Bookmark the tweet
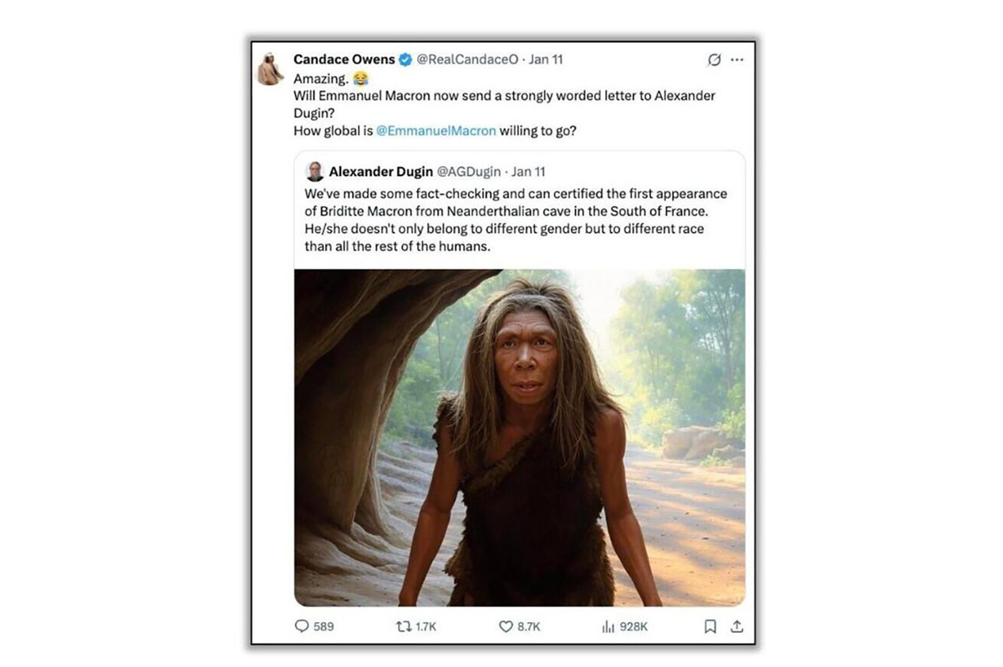The image size is (1003, 667). tap(710, 626)
